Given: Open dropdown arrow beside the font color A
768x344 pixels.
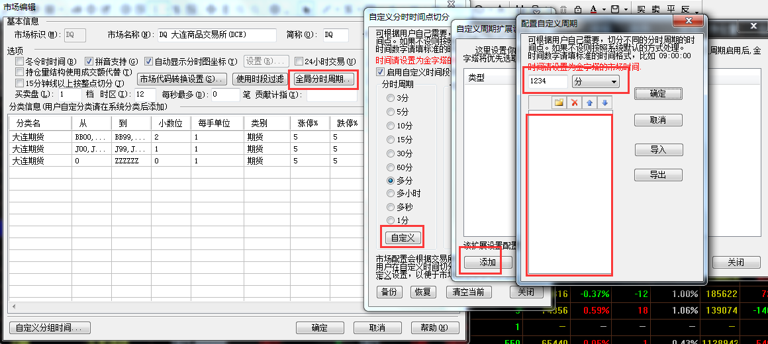Looking at the screenshot, I should click(604, 9).
